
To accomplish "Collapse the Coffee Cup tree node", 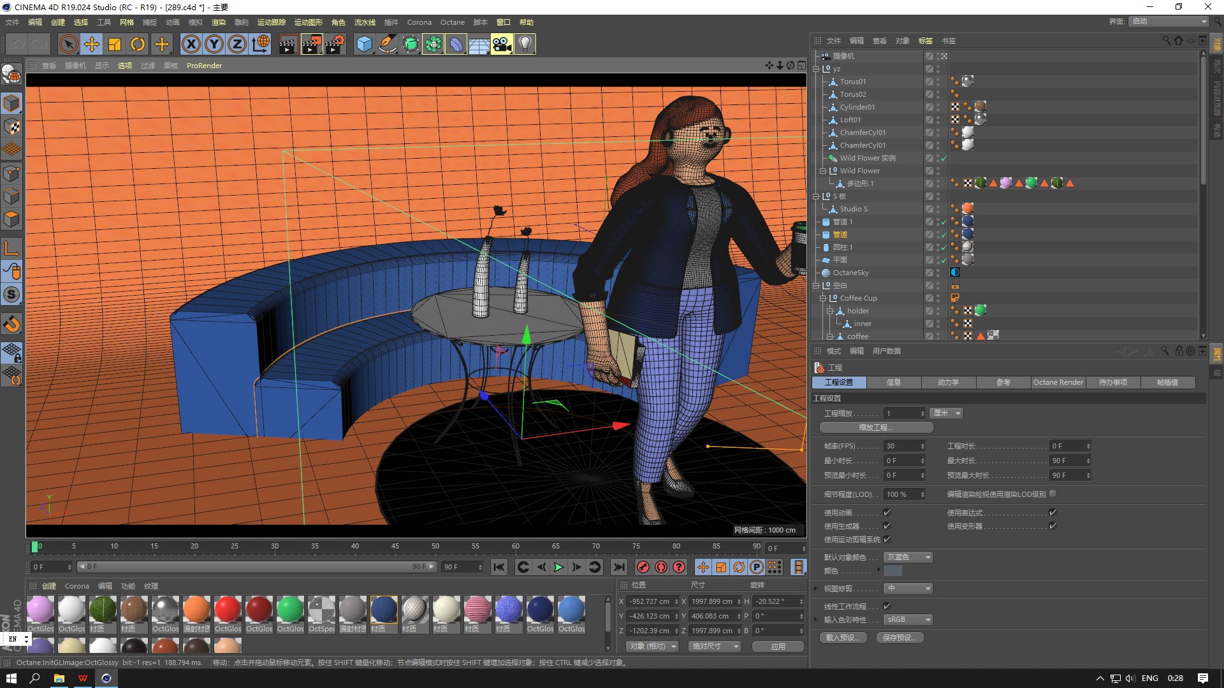I will click(823, 298).
